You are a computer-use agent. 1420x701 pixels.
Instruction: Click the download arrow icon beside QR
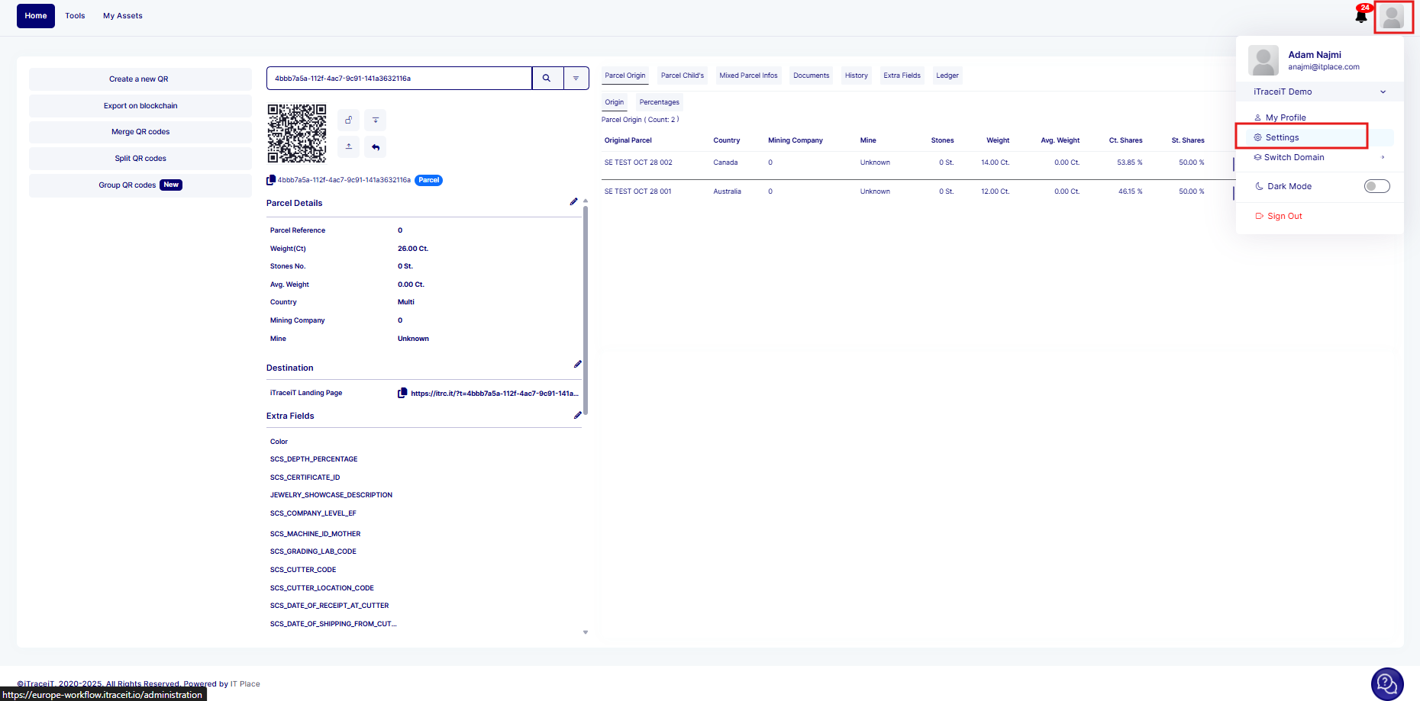[375, 120]
